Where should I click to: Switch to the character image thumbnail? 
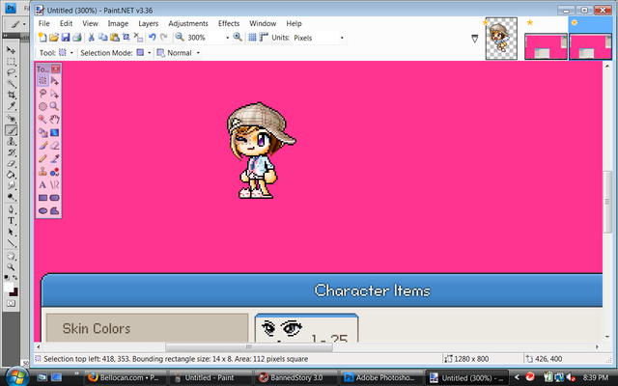coord(501,39)
